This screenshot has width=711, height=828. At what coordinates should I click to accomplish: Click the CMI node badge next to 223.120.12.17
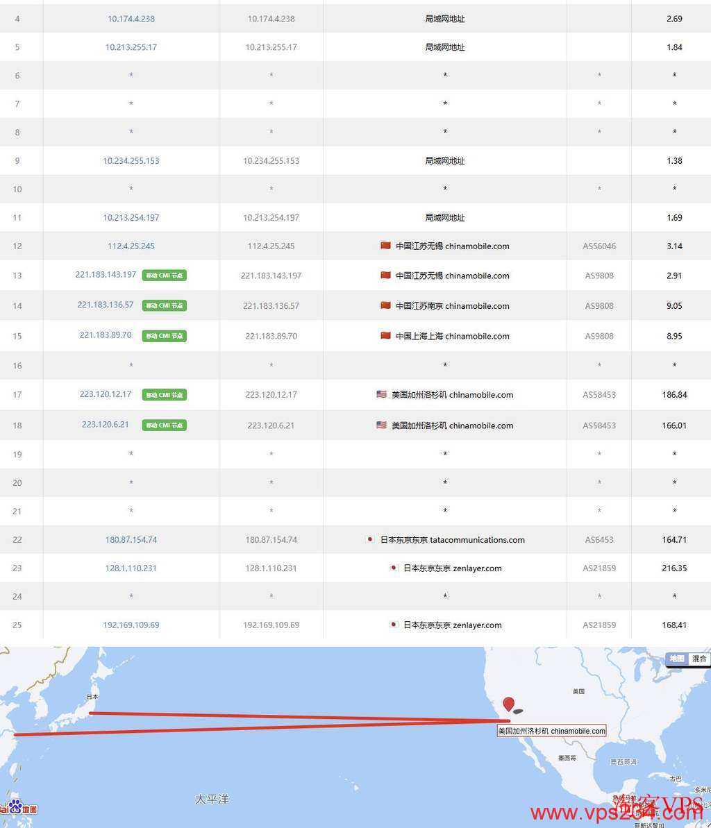(x=165, y=394)
